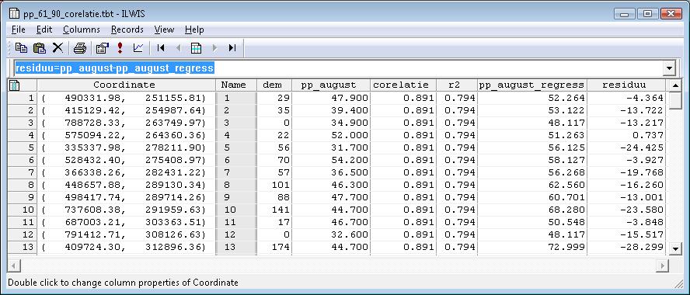Screen dimensions: 690x295
Task: Click pp_august cell value 31.700
Action: tap(330, 147)
